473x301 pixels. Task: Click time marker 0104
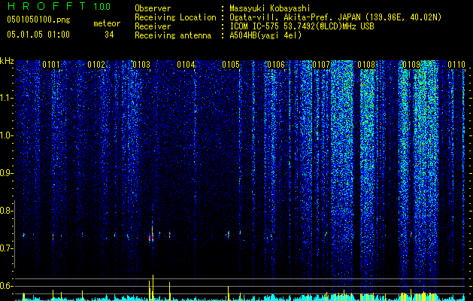186,65
